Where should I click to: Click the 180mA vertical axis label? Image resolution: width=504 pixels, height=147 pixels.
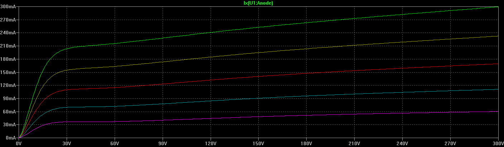point(8,59)
